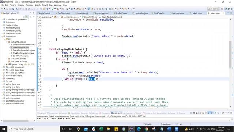The height and width of the screenshot is (132, 234).
Task: Click the Toggle Mark Occurrences highlighted toolbar icon
Action: point(89,9)
